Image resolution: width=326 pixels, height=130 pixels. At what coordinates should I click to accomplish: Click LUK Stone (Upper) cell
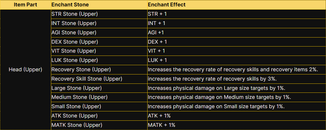75,60
